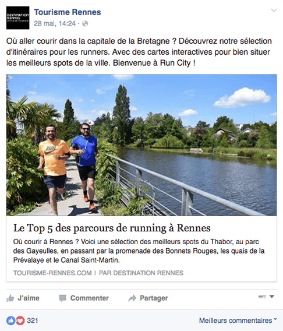Open the post-as identity selector dropdown
Viewport: 283px width, 331px height.
pos(266,297)
